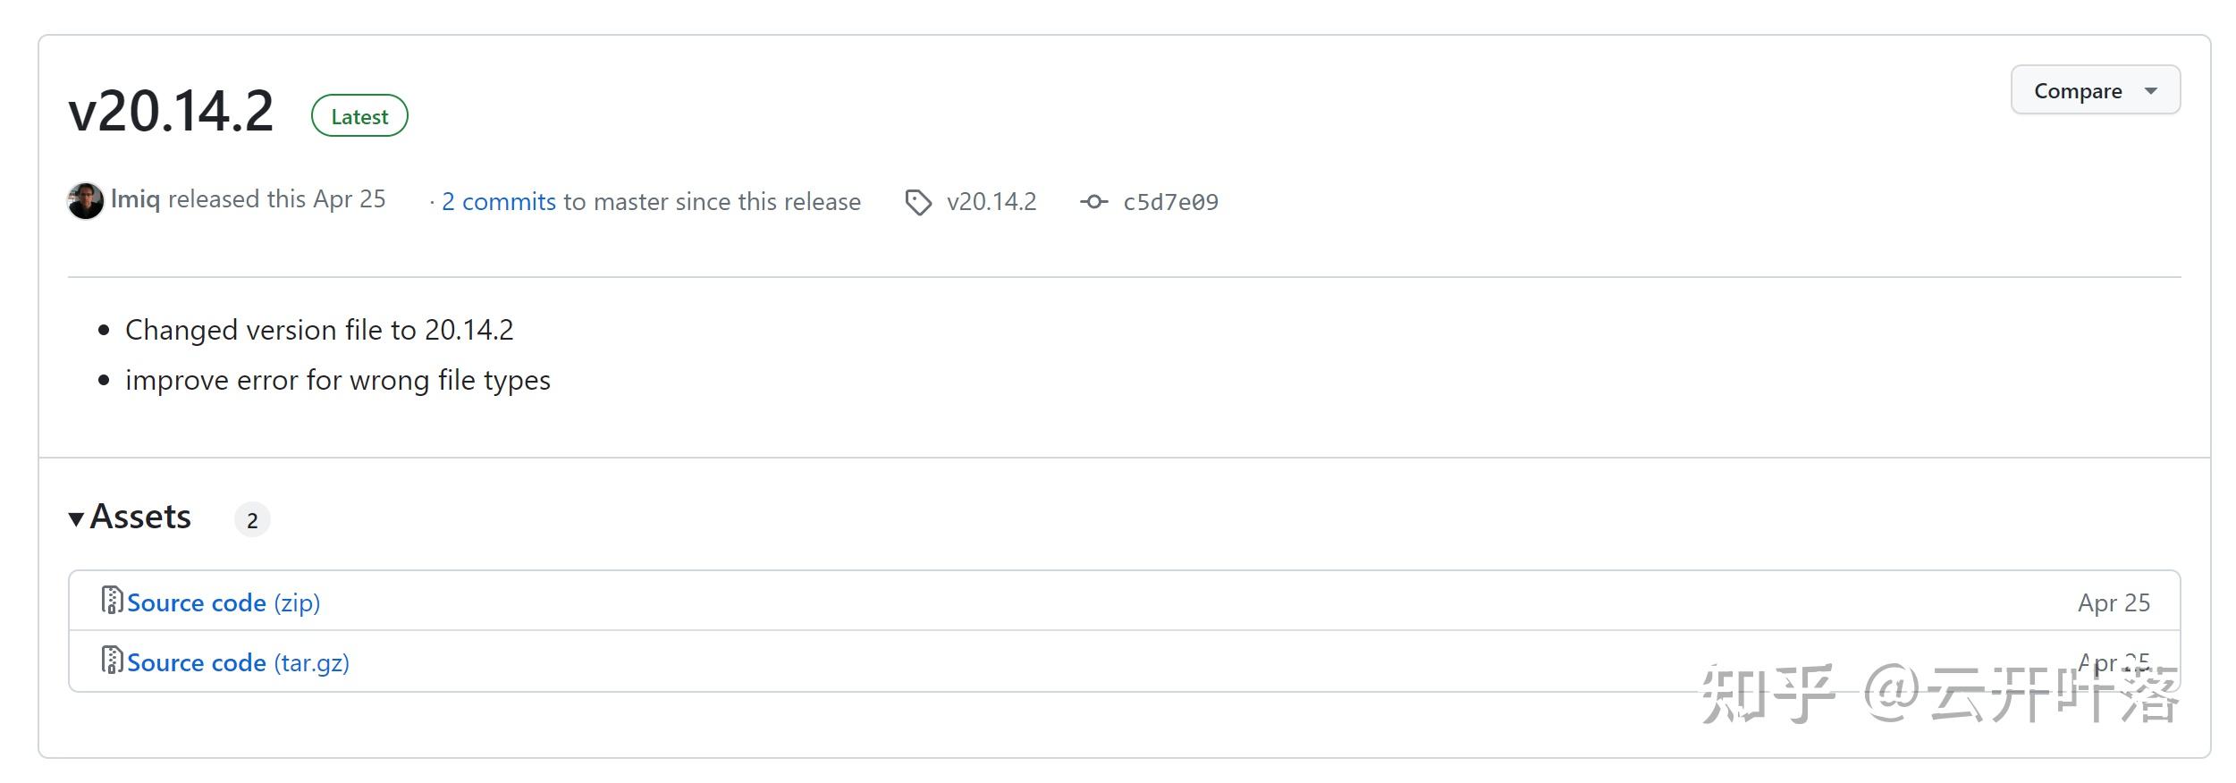
Task: Open the lmiq username link
Action: 135,199
